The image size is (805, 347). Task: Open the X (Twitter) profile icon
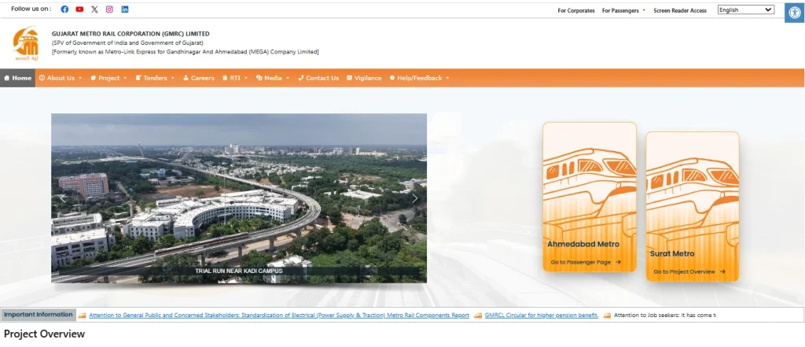pos(94,9)
